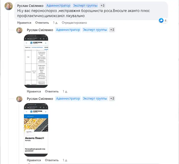Image resolution: width=179 pixels, height=164 pixels.
Task: Open the Corteva table screenshot thumbnail
Action: click(x=36, y=61)
